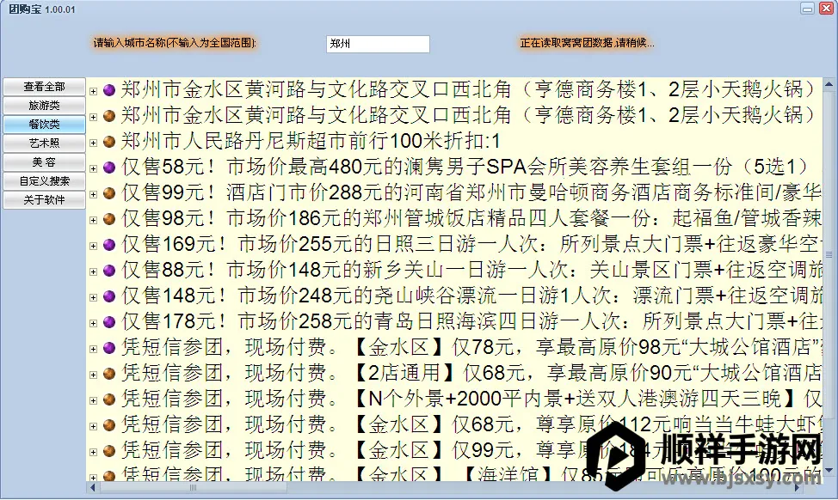Select the highlighted 餐饮类 category
The image size is (838, 500).
(43, 125)
